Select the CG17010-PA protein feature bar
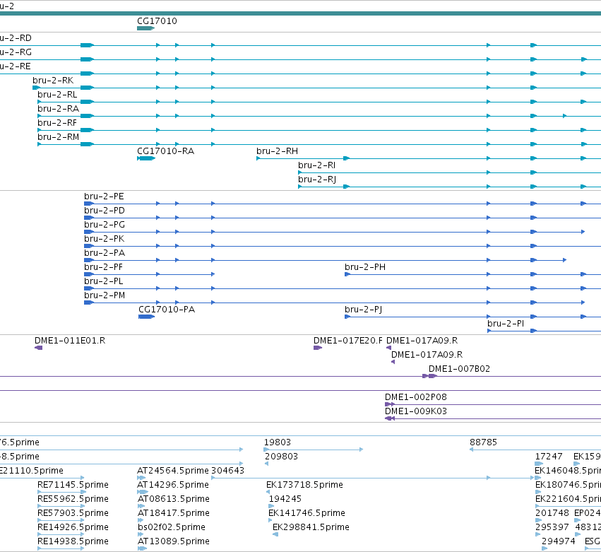This screenshot has height=552, width=601. (146, 317)
